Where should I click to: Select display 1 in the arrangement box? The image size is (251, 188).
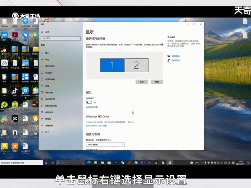click(x=112, y=65)
